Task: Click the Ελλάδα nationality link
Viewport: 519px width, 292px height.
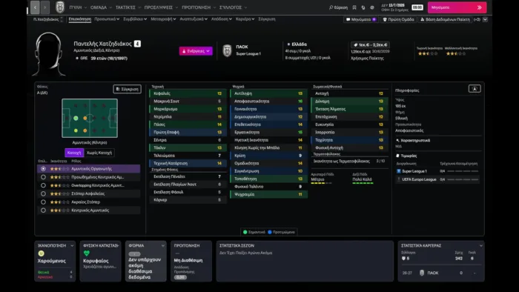Action: pyautogui.click(x=300, y=44)
